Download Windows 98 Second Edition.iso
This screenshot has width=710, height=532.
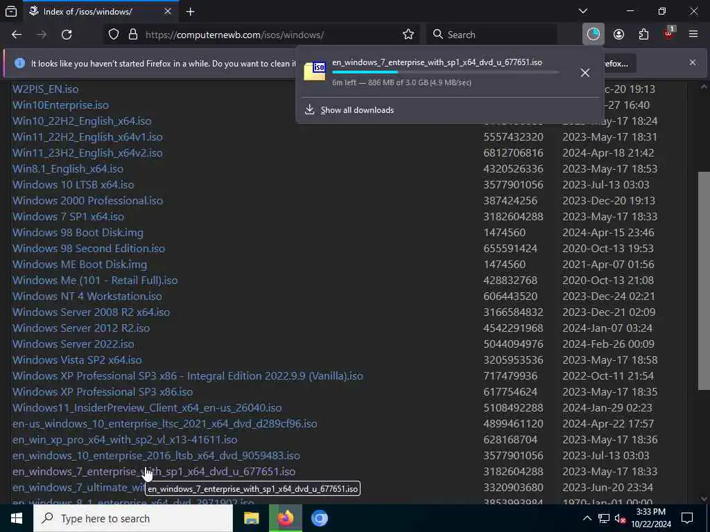pos(89,249)
